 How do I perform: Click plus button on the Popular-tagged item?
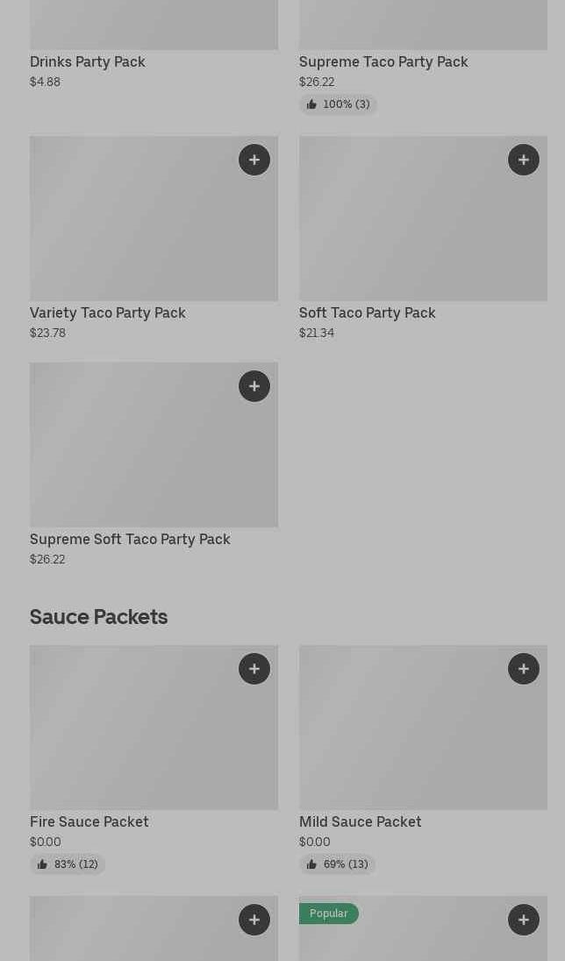(x=524, y=920)
